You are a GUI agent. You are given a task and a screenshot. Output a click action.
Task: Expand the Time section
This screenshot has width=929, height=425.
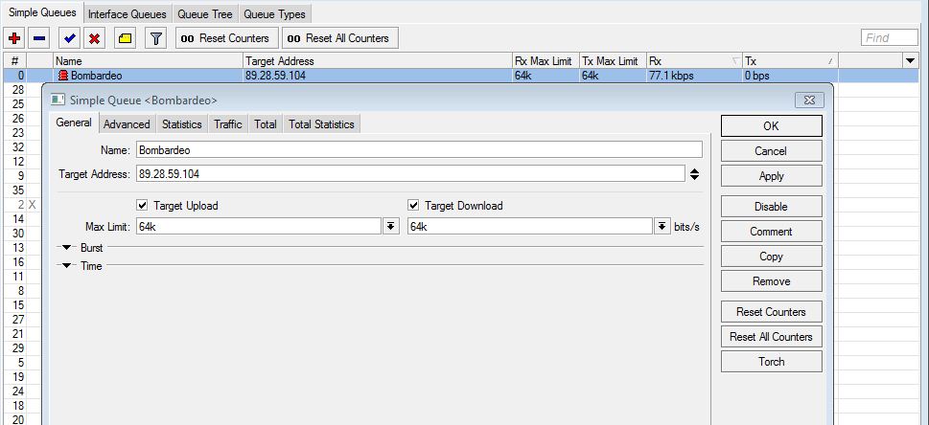[66, 266]
